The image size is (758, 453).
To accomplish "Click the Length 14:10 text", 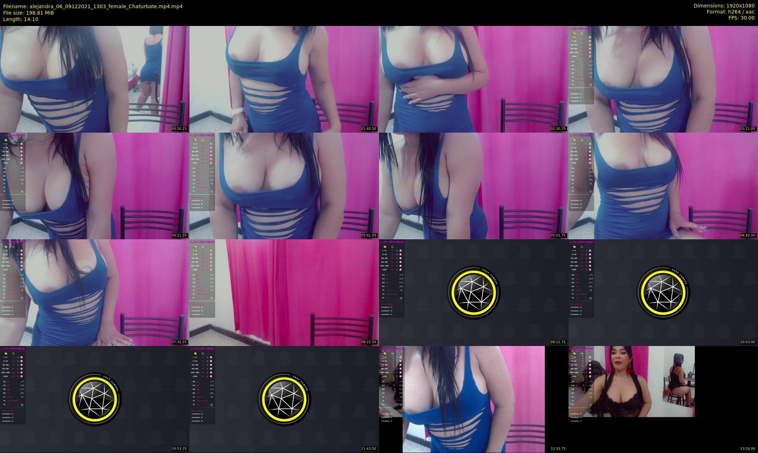I will coord(21,19).
